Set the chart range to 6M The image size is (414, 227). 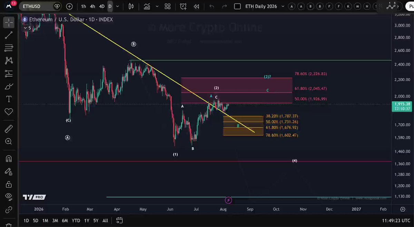[x=65, y=220]
